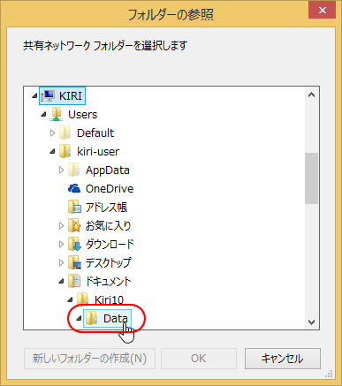This screenshot has width=342, height=386.
Task: Collapse the ドキュメント folder node
Action: 61,282
